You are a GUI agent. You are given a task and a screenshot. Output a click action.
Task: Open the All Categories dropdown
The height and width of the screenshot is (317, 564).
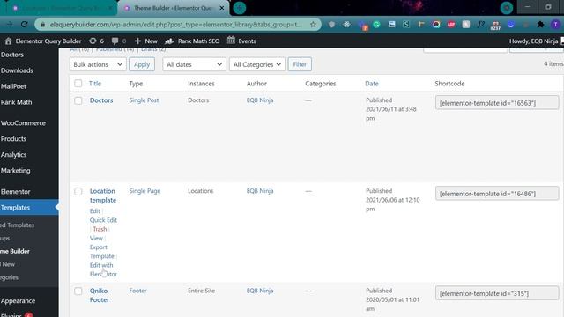coord(257,64)
